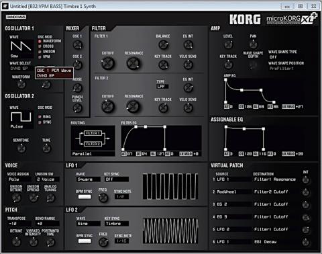
Task: Open the Filter 2 Type LPF dropdown
Action: 162,87
